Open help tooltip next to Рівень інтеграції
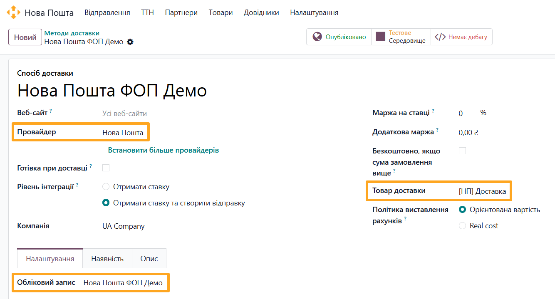 click(77, 184)
